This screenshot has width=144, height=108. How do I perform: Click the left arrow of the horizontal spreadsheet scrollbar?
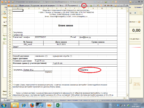coord(9,98)
